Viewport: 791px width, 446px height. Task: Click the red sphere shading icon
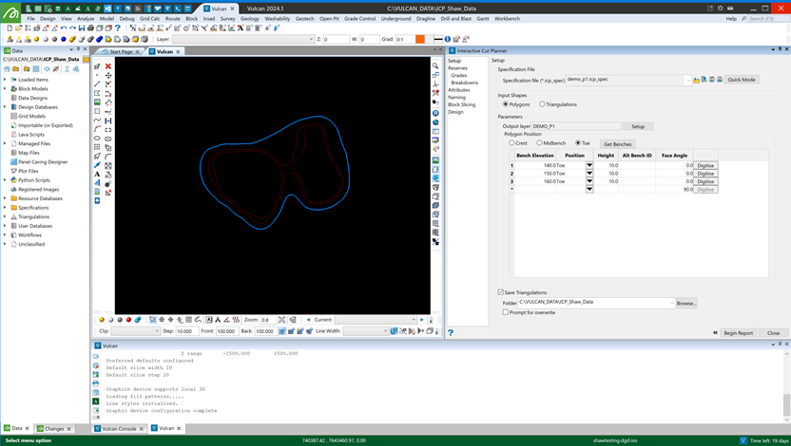(128, 320)
